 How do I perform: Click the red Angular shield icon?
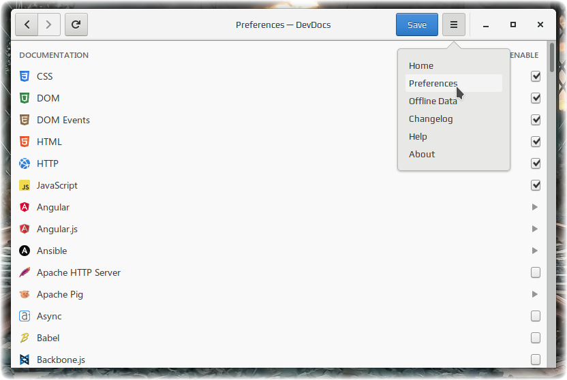click(25, 207)
